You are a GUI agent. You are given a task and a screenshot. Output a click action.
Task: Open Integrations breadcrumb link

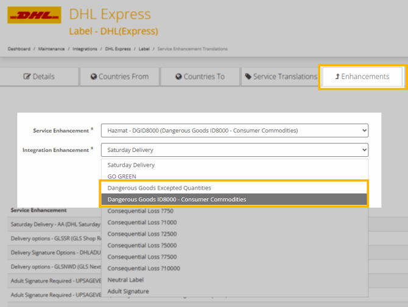[x=85, y=49]
